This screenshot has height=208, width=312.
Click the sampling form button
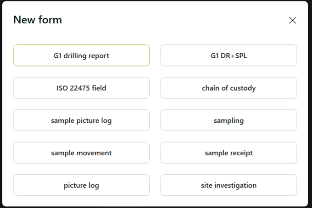pos(228,120)
